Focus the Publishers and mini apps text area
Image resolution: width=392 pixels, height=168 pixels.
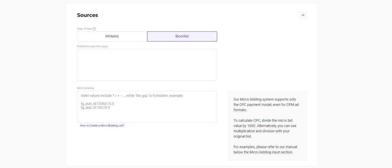tap(147, 65)
